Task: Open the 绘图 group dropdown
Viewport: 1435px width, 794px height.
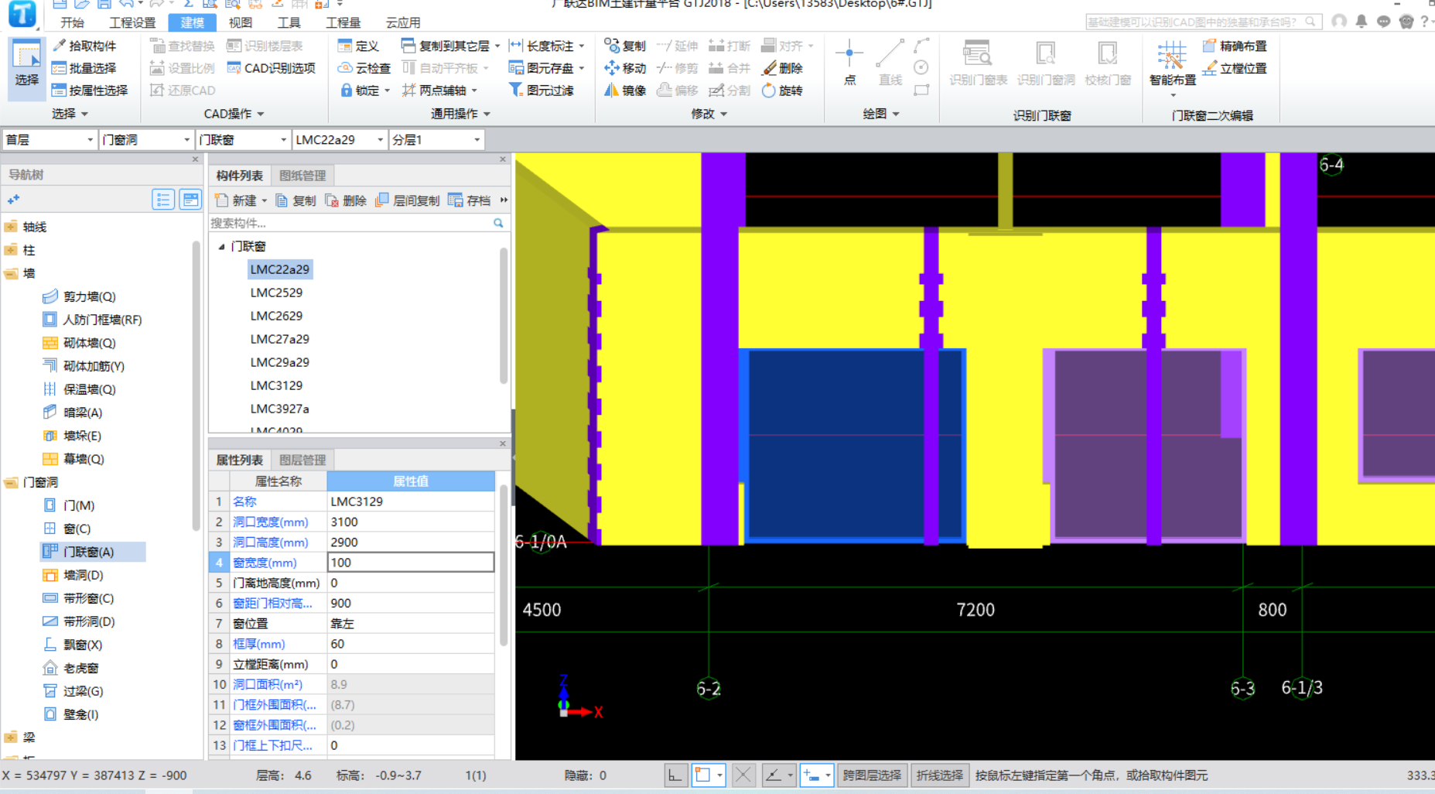Action: pos(896,114)
